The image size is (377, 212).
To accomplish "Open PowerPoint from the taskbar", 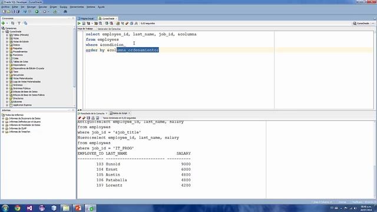I will (78, 208).
